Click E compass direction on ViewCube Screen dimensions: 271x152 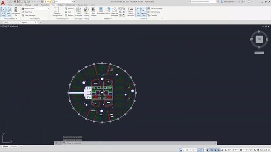[x=267, y=39]
